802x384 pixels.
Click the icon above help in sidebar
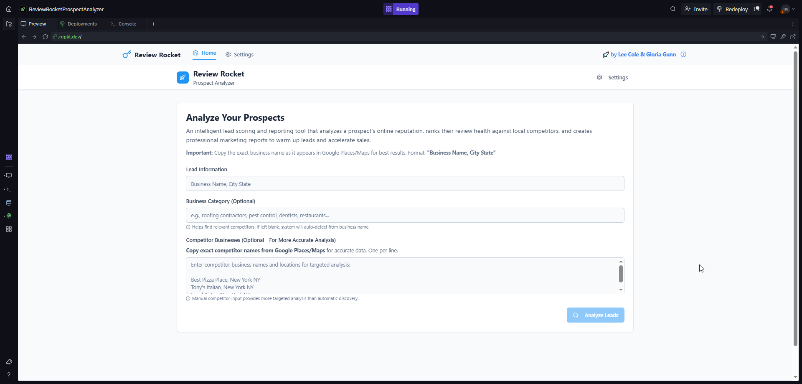coord(9,361)
